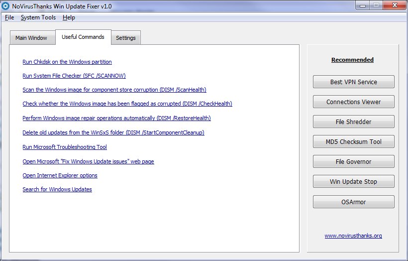Click the Best VPN Service button
This screenshot has width=408, height=261.
(x=354, y=82)
